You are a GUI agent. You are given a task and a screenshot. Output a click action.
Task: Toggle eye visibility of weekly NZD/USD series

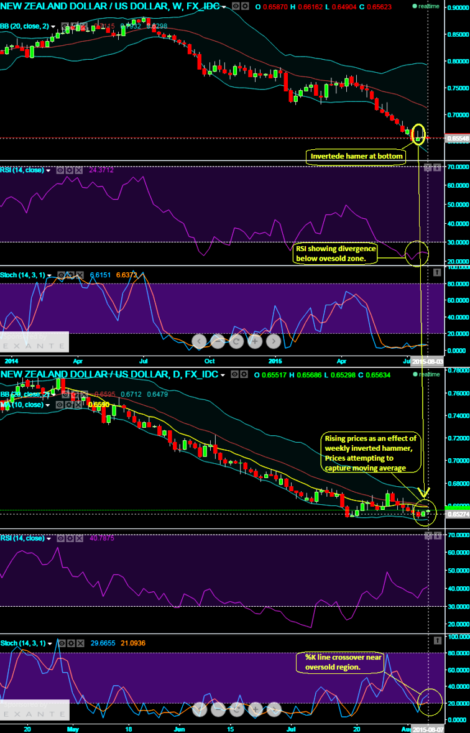tap(236, 7)
